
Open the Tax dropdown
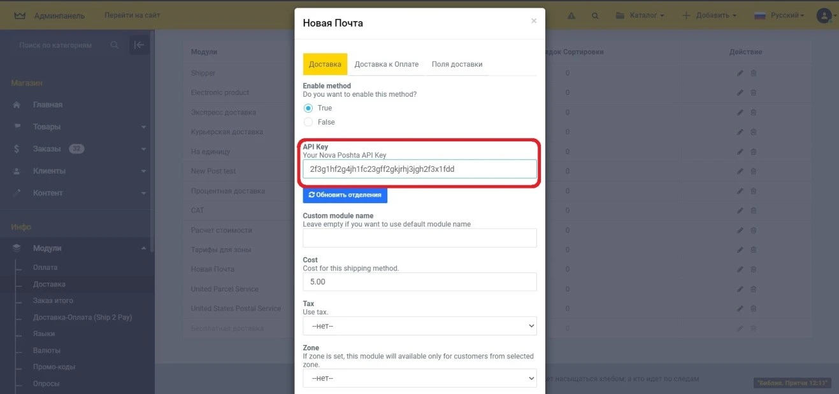point(419,326)
